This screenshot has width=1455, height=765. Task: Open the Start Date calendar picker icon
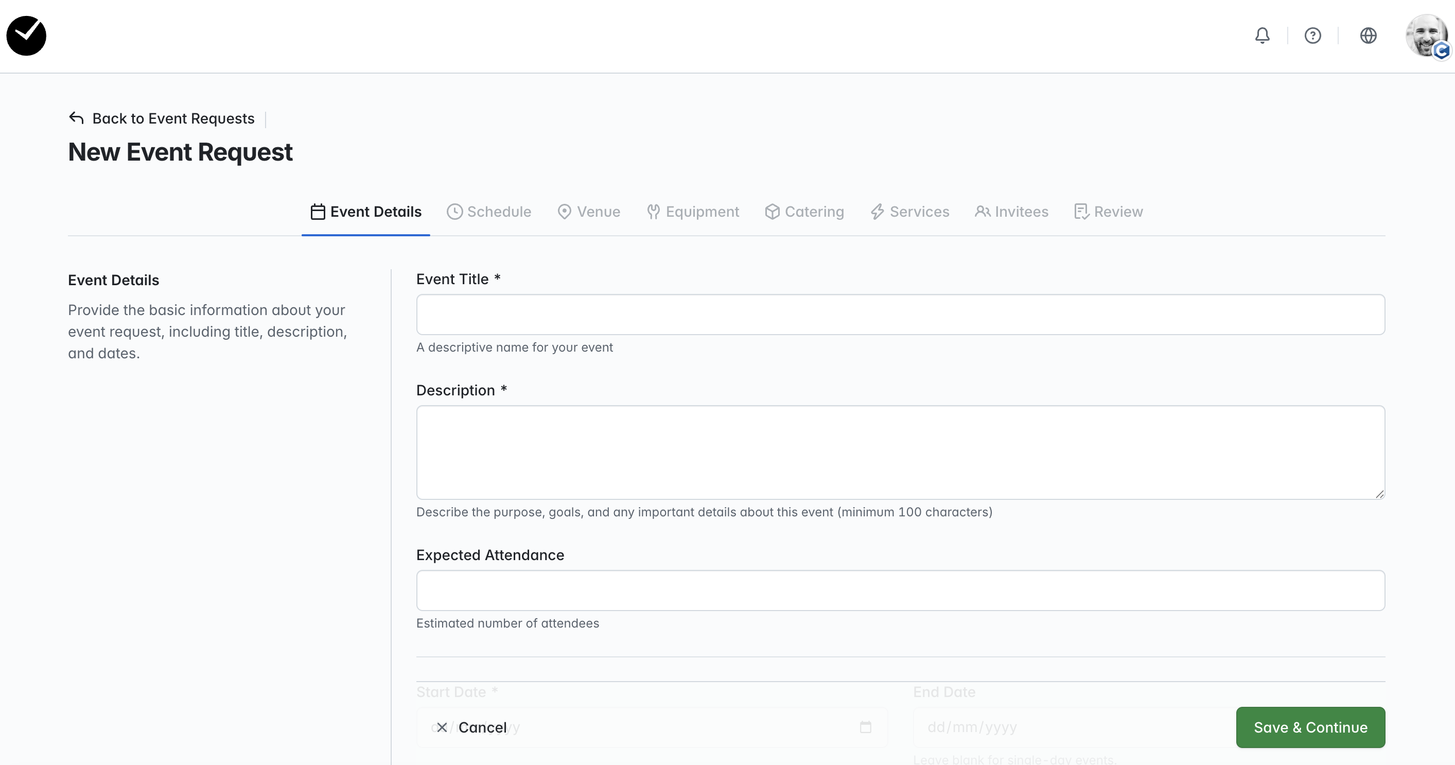tap(865, 727)
